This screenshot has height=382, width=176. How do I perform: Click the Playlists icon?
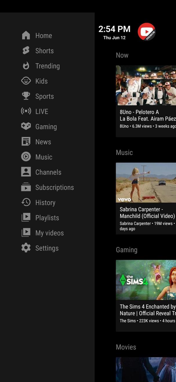click(x=26, y=217)
